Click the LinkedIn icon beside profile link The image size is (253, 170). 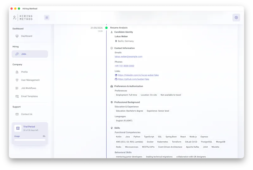(116, 75)
